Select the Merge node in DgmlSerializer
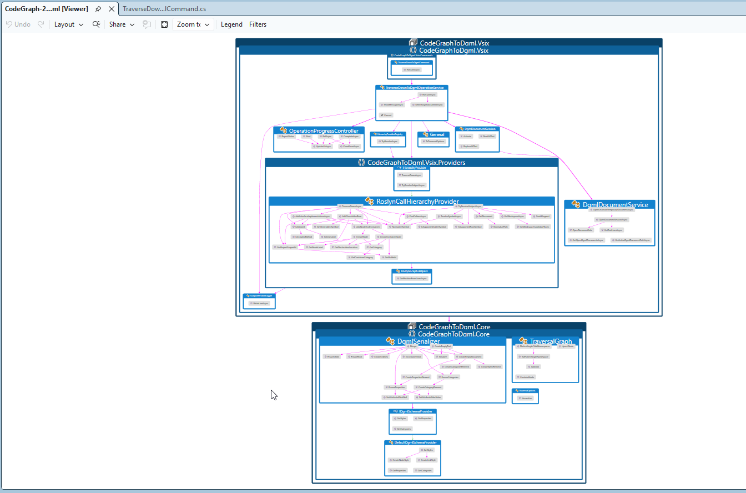Screen dimensions: 746x493 411,346
